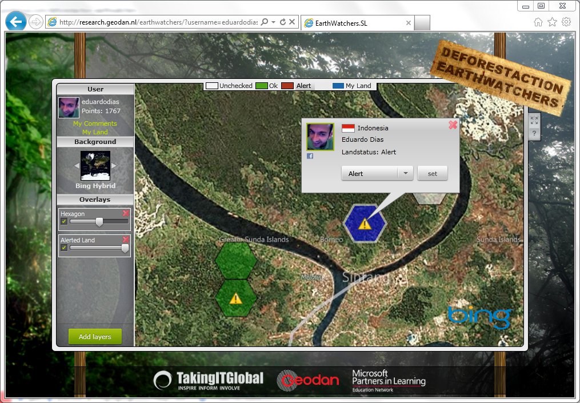This screenshot has width=580, height=403.
Task: Toggle the Alerted Land overlay checkbox
Action: point(65,248)
